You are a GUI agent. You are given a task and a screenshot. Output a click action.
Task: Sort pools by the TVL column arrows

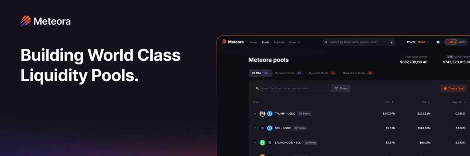point(393,102)
